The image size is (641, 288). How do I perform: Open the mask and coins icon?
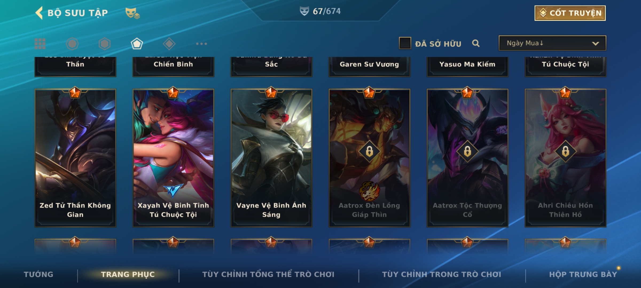pyautogui.click(x=132, y=13)
